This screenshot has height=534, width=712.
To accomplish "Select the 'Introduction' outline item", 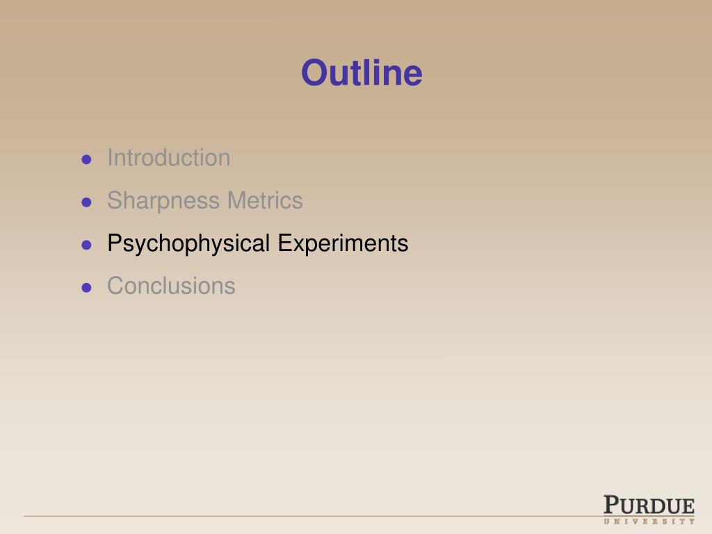I will point(169,158).
